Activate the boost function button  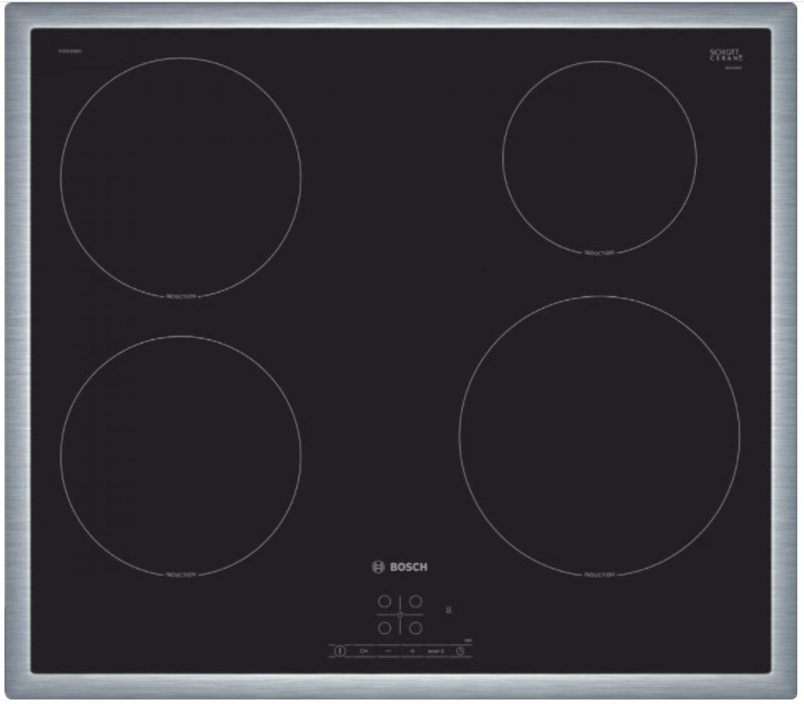pyautogui.click(x=436, y=651)
